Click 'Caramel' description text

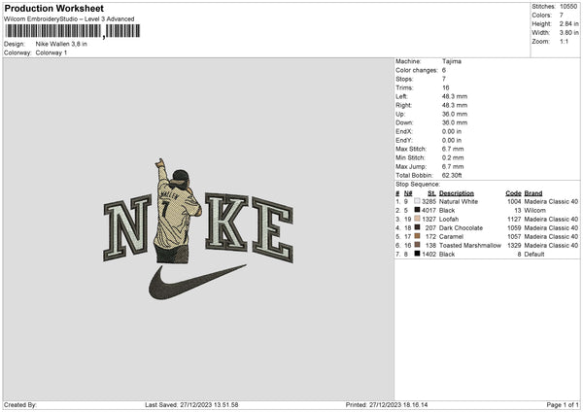point(451,236)
